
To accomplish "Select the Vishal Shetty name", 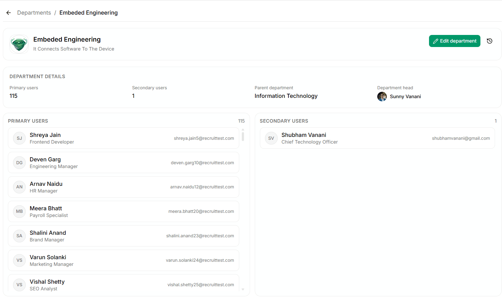I will [47, 282].
